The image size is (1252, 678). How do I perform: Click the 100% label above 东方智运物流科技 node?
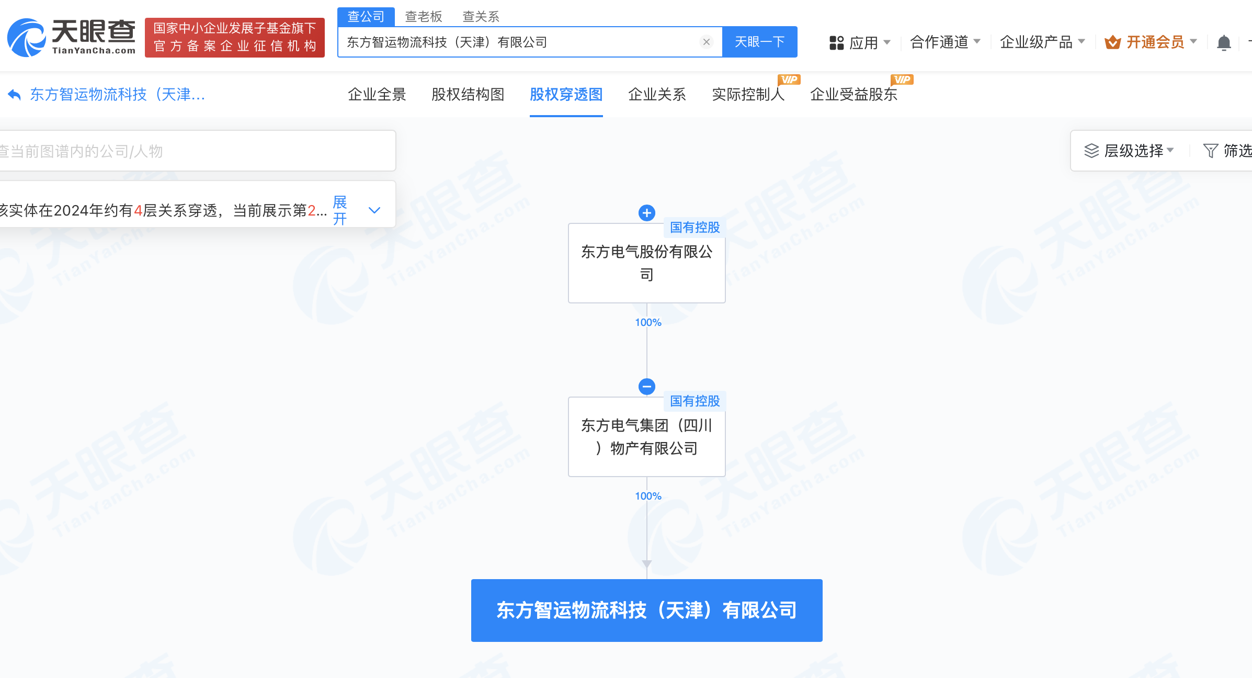[648, 496]
